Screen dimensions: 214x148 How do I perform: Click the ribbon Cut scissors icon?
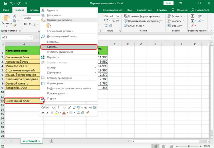click(x=15, y=16)
